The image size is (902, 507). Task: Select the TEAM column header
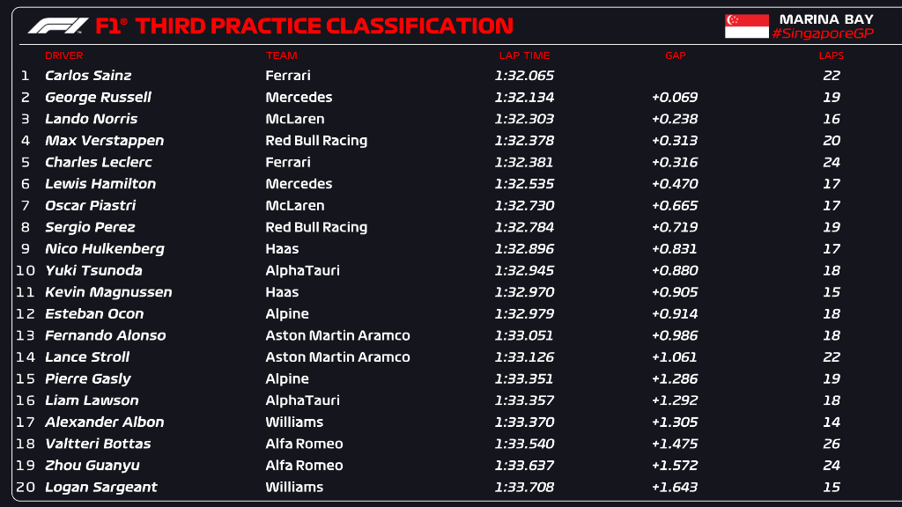point(282,55)
